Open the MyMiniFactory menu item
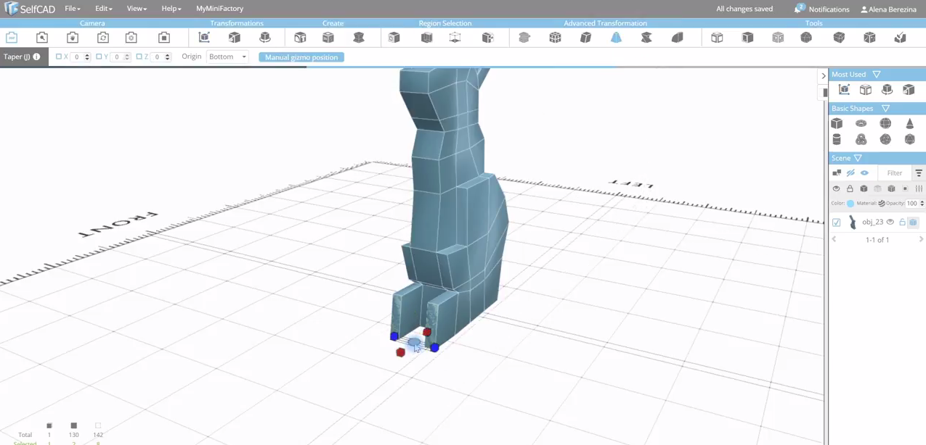 coord(219,9)
